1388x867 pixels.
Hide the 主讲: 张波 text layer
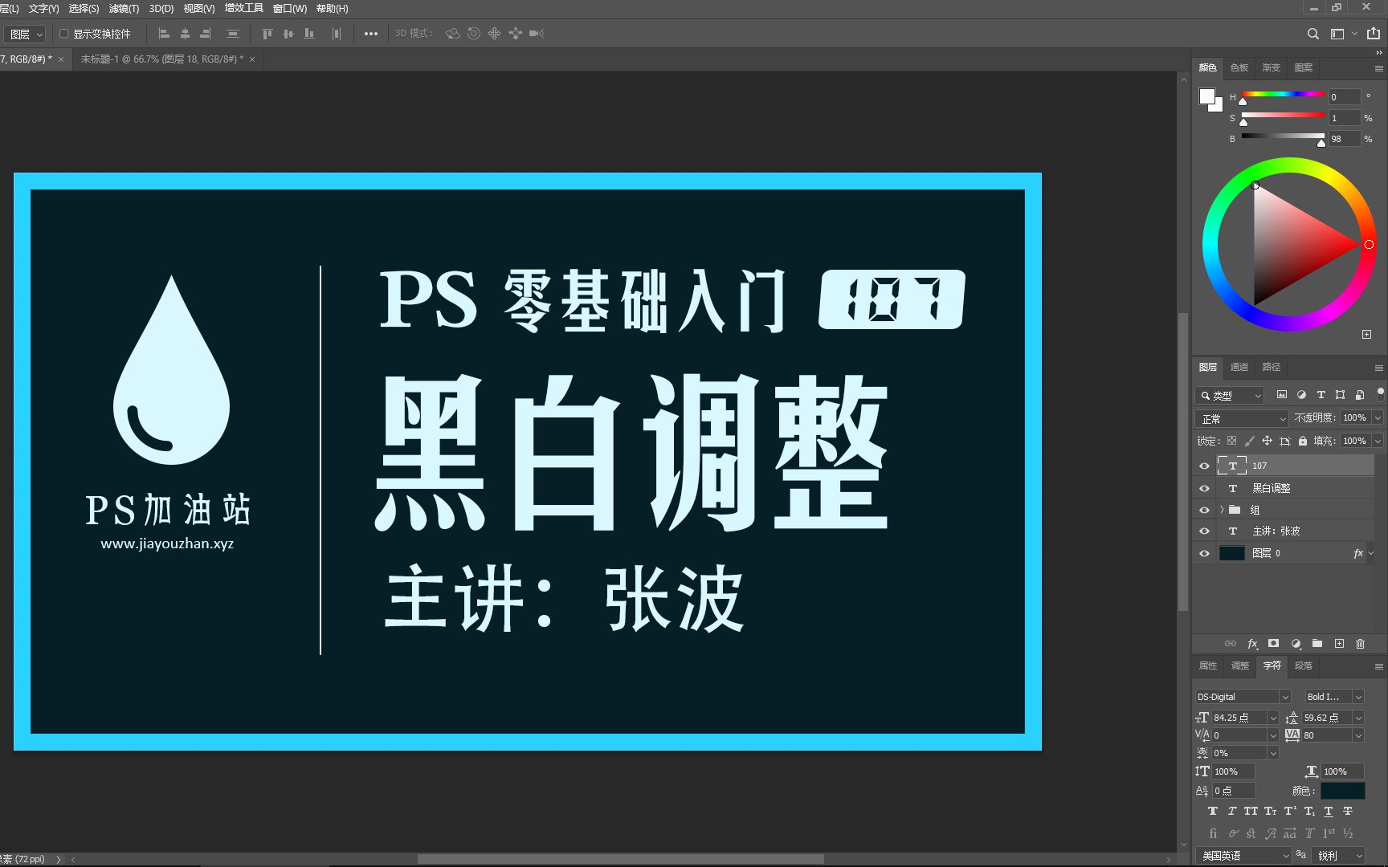click(1204, 531)
